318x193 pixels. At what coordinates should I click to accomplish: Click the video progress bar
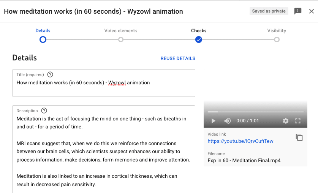tap(256, 112)
